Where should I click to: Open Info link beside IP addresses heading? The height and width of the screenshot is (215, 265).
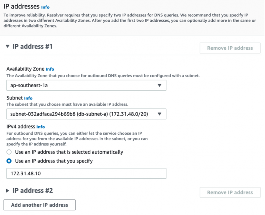45,7
